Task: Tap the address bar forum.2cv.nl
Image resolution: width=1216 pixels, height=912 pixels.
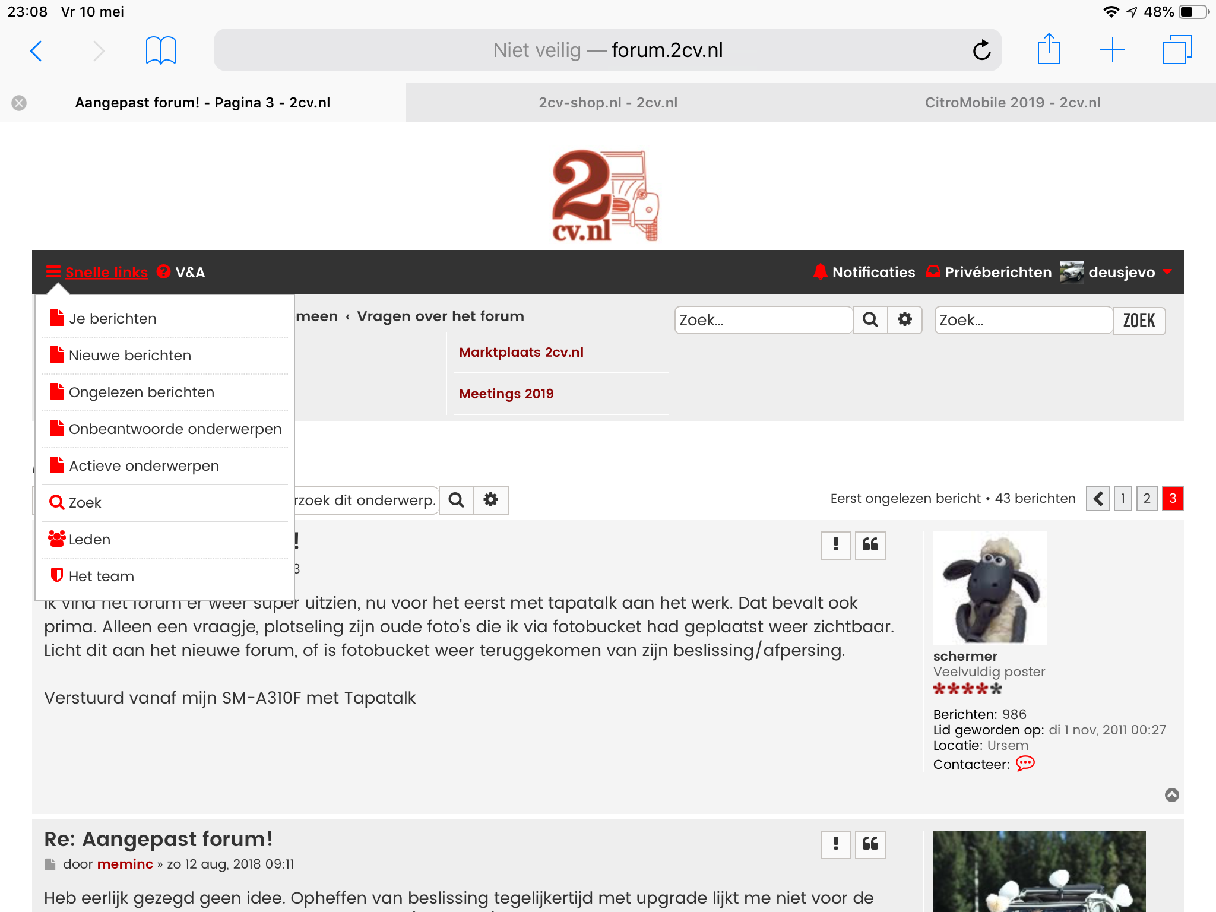Action: click(x=608, y=50)
